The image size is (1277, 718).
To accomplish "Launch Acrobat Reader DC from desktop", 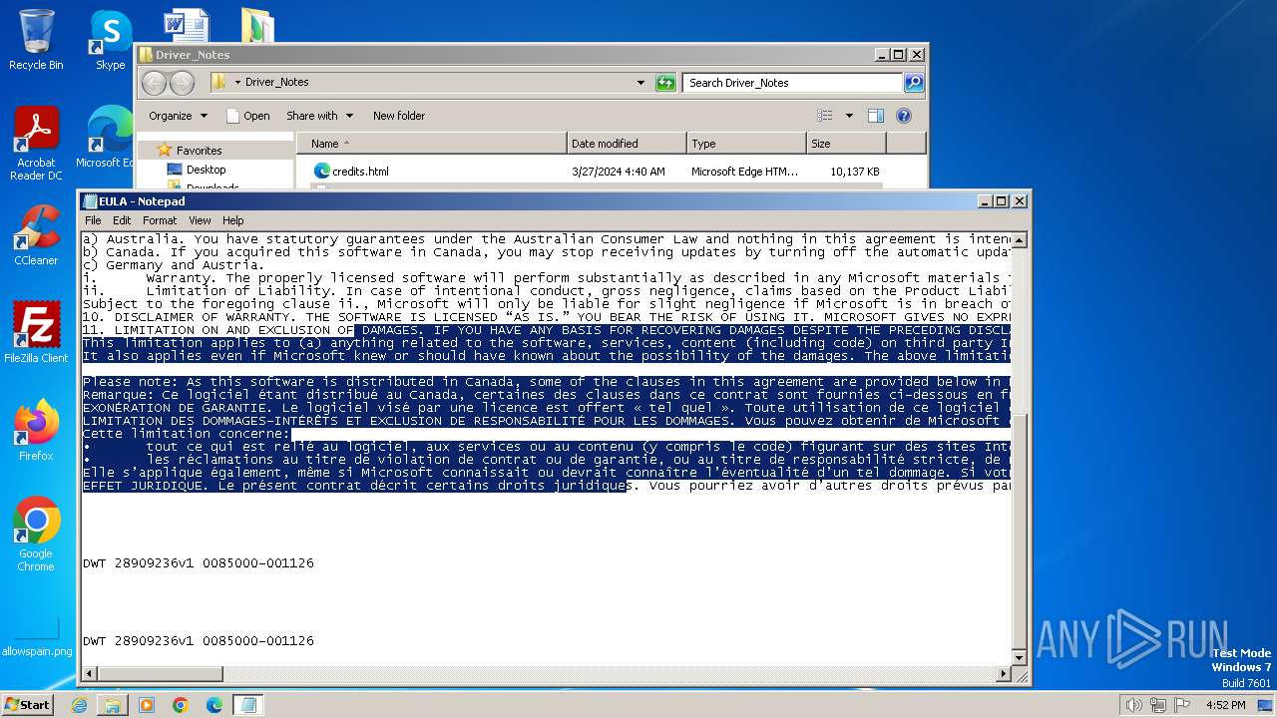I will 36,143.
